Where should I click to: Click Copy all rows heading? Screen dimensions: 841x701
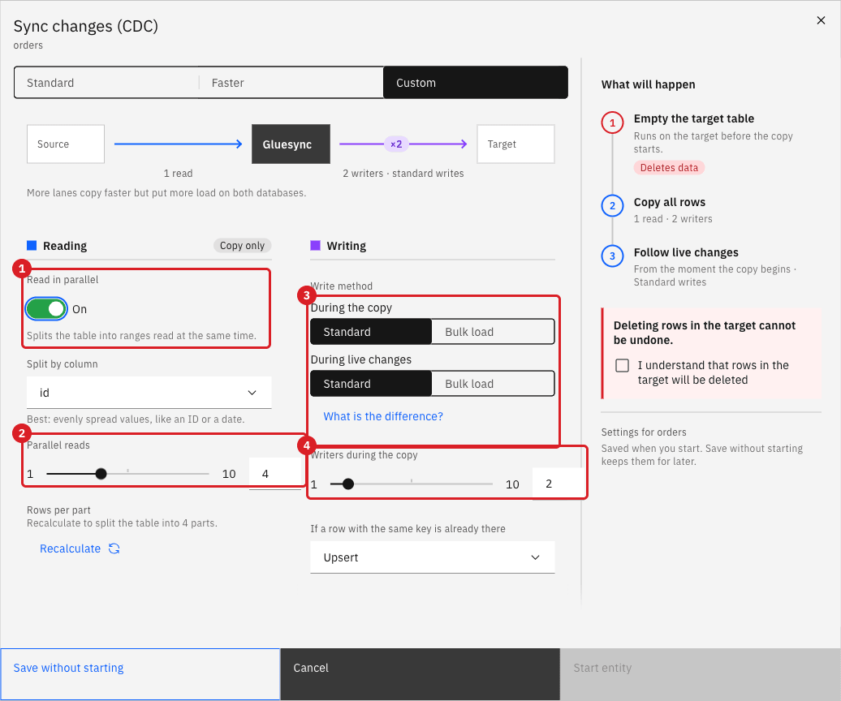click(670, 202)
